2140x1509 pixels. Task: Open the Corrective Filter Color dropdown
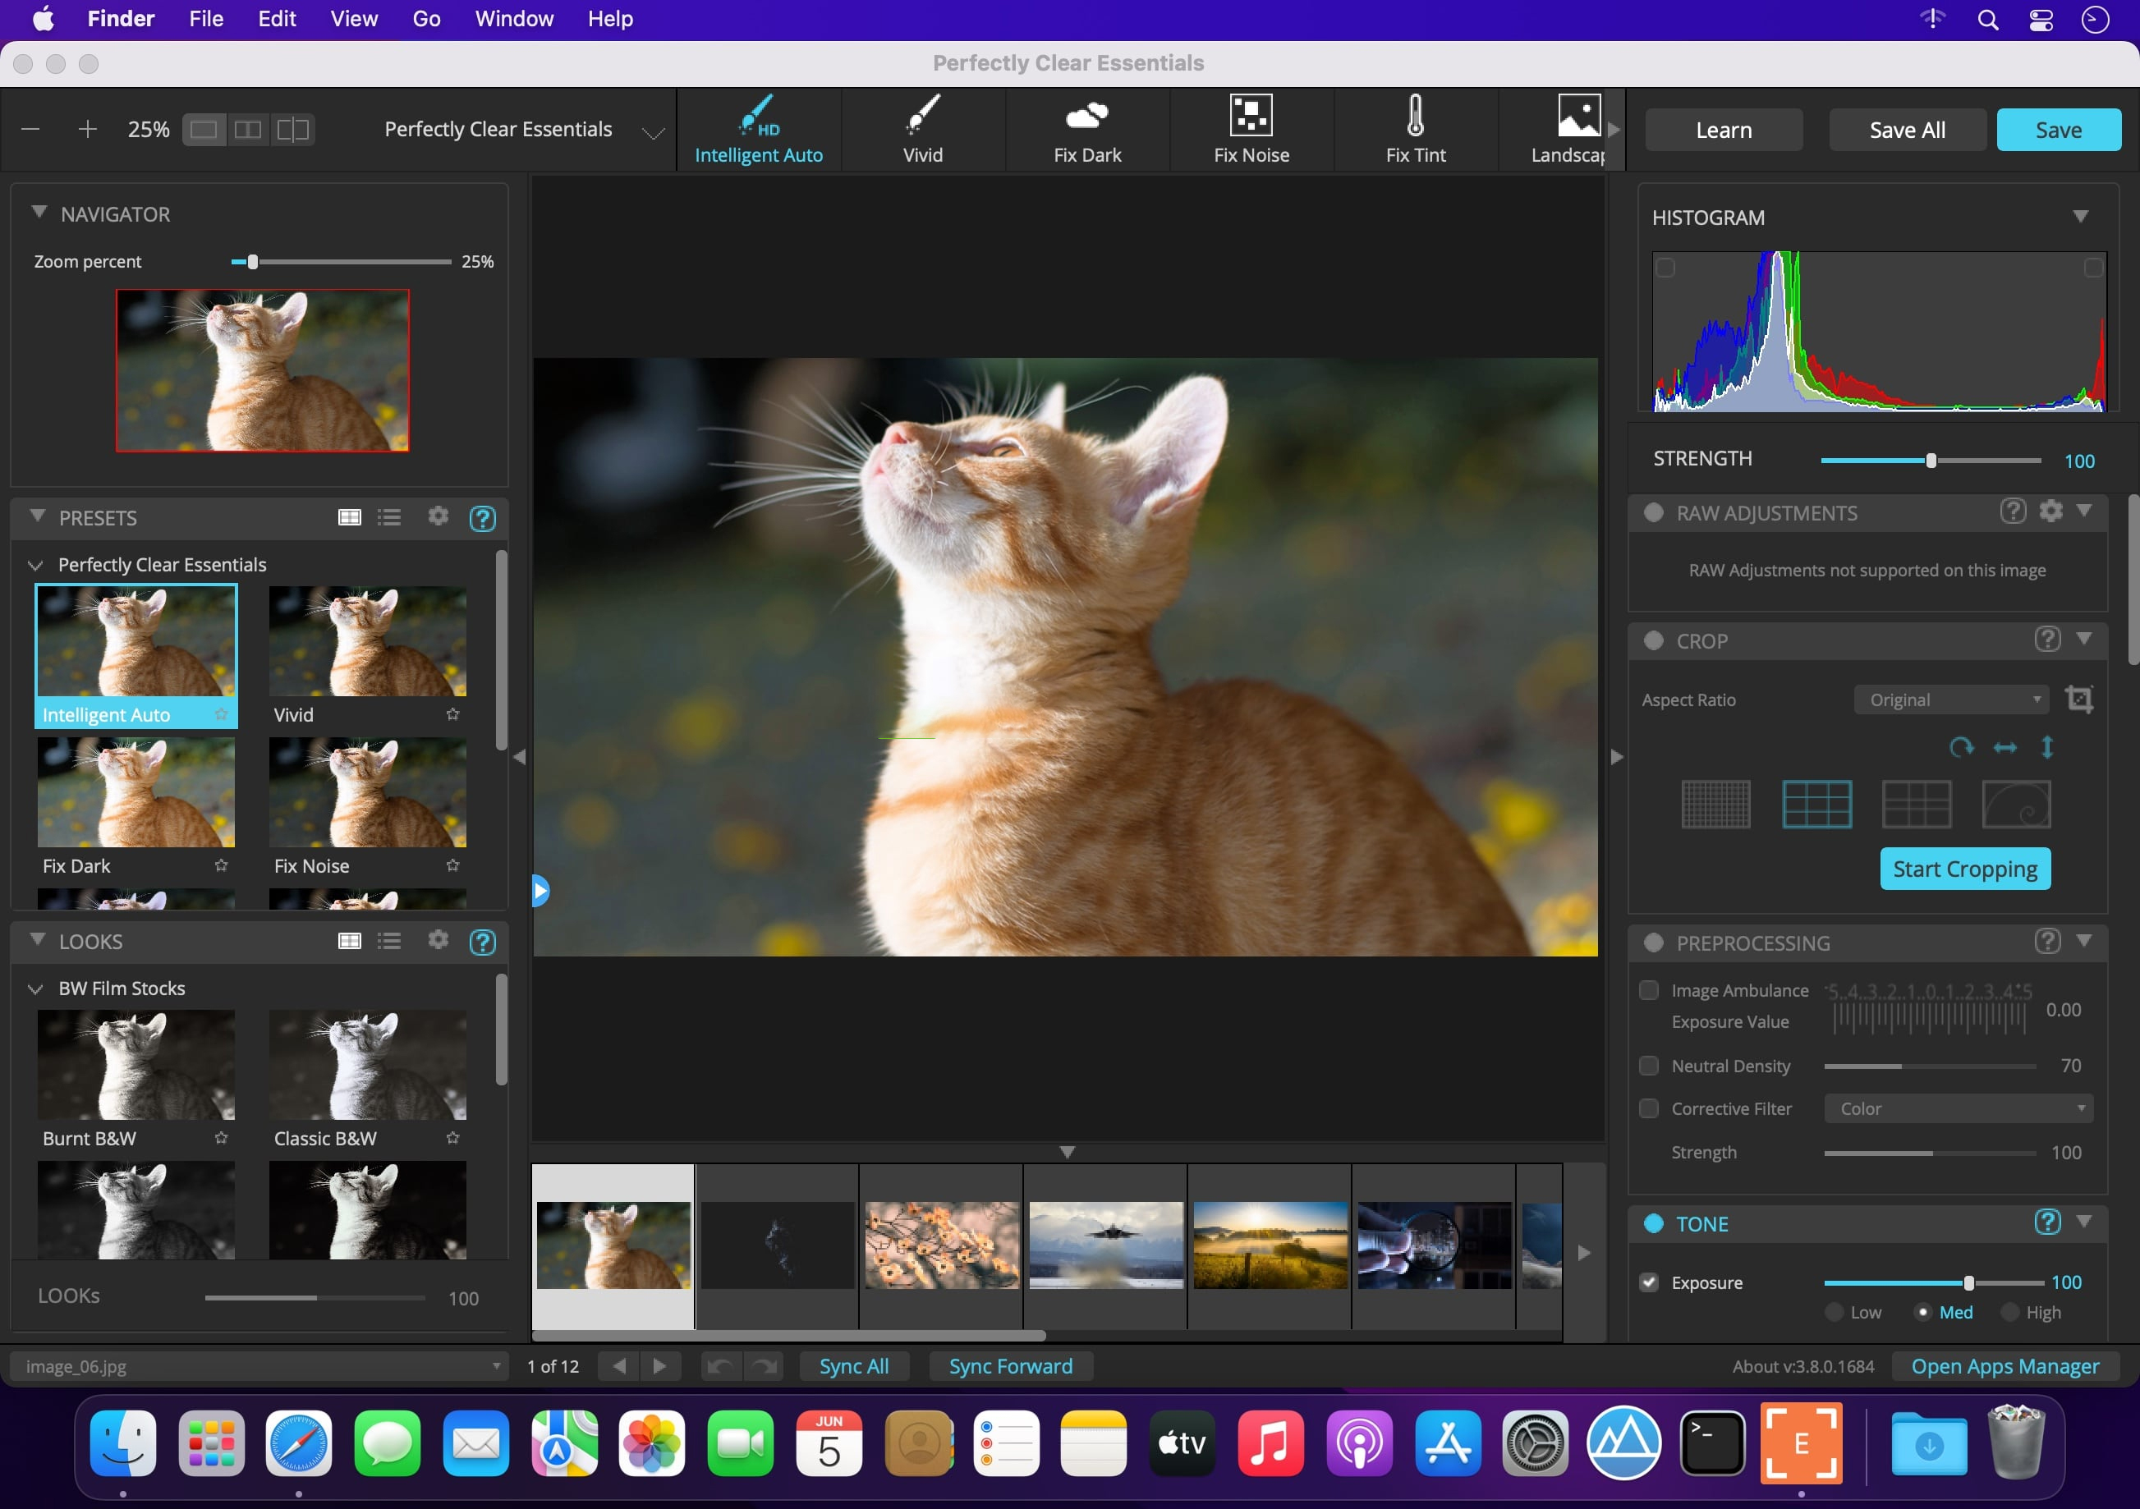[x=1959, y=1109]
